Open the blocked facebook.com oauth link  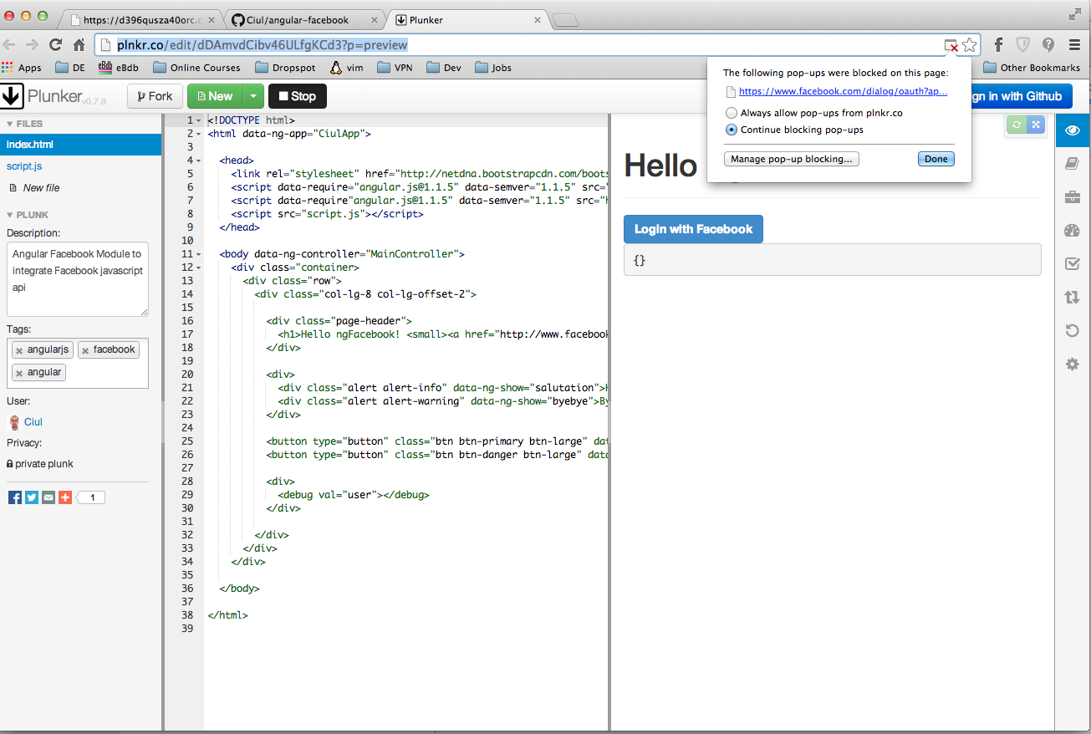[843, 91]
